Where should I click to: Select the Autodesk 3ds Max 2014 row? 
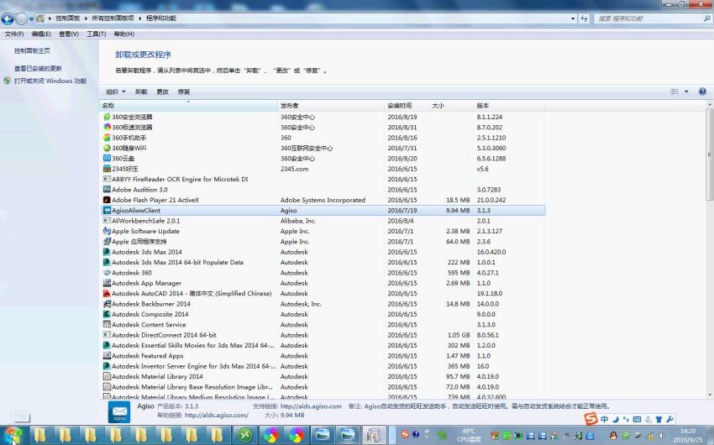[323, 252]
